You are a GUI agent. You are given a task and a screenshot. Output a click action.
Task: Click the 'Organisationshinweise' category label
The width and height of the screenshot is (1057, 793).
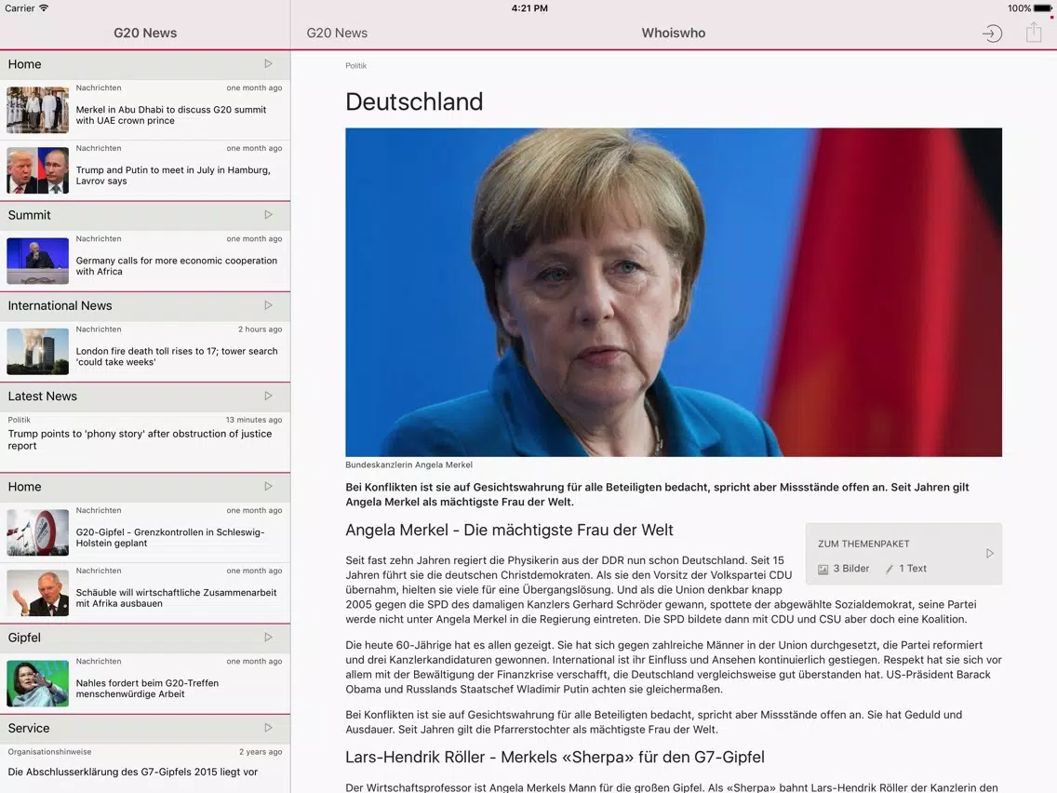click(50, 752)
